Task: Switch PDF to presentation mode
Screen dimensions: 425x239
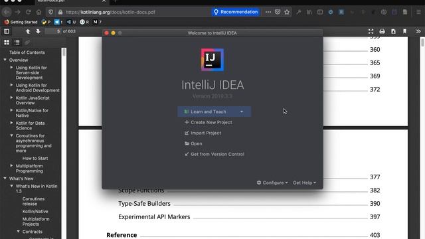Action: 371,31
